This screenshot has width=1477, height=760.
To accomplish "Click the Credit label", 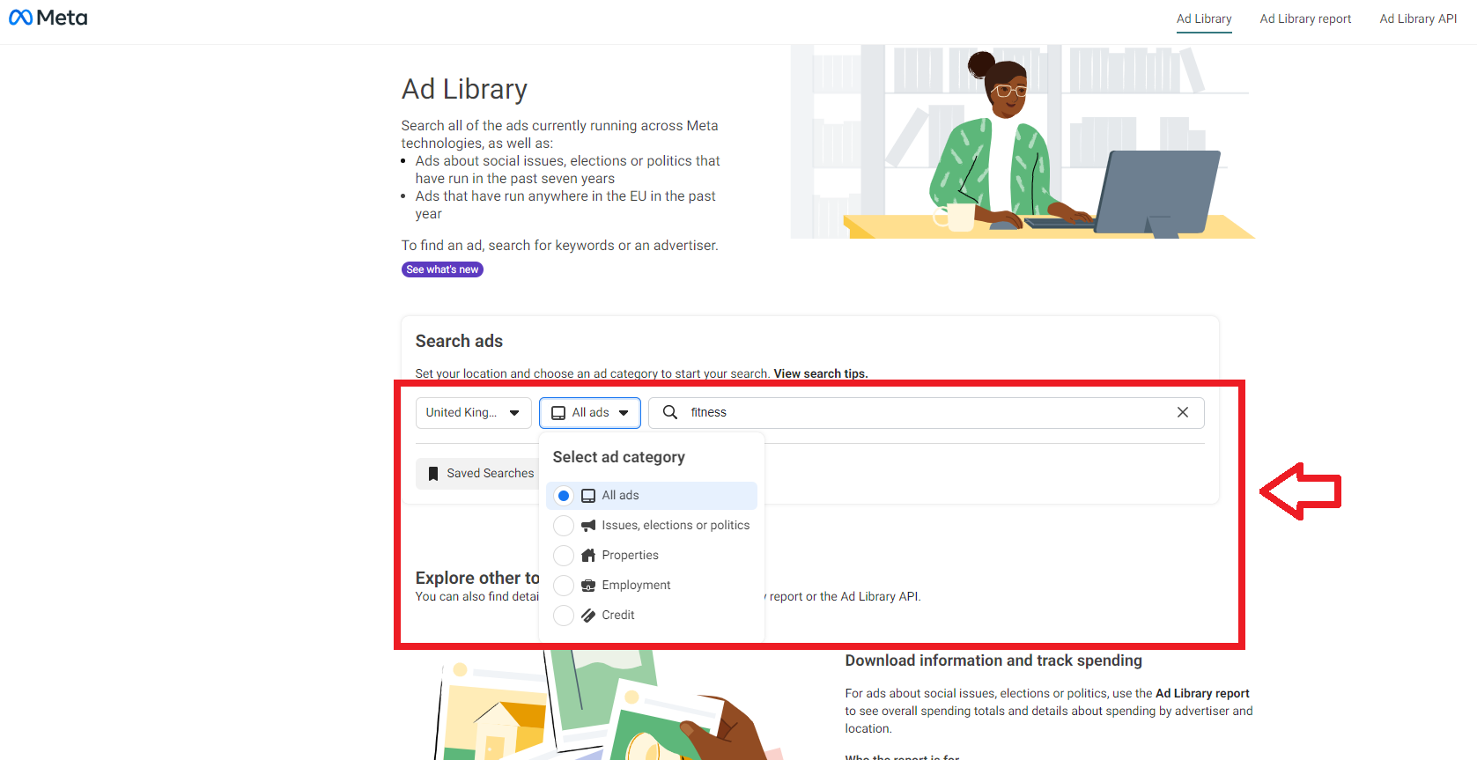I will pos(618,616).
